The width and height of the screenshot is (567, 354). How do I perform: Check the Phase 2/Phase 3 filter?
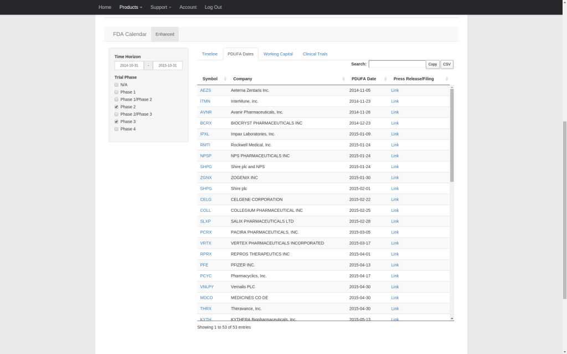[x=116, y=114]
